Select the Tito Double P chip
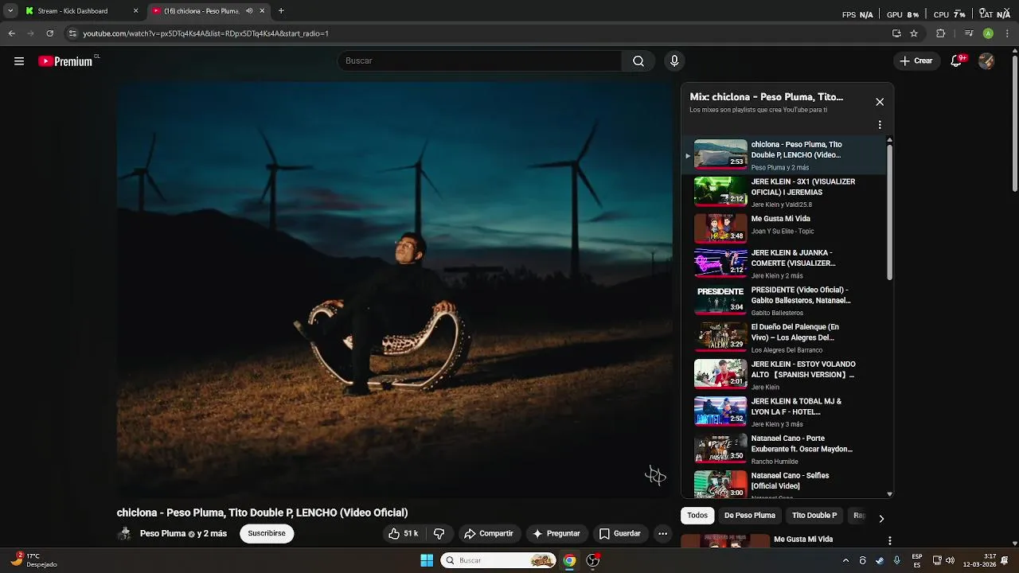Image resolution: width=1019 pixels, height=573 pixels. click(814, 516)
